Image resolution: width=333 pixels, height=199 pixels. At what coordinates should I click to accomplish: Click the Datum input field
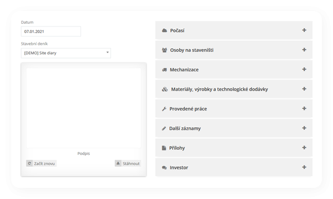tap(51, 32)
